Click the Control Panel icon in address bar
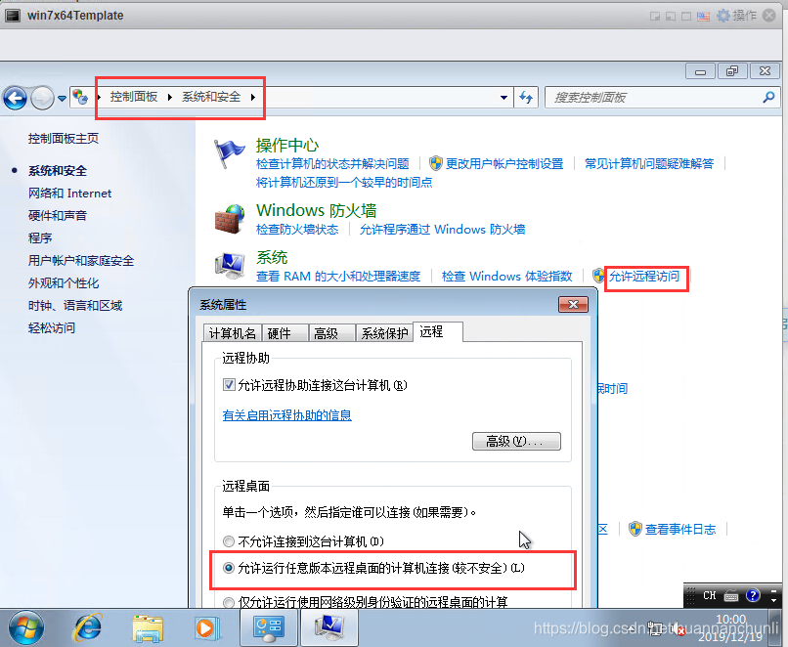 (80, 97)
